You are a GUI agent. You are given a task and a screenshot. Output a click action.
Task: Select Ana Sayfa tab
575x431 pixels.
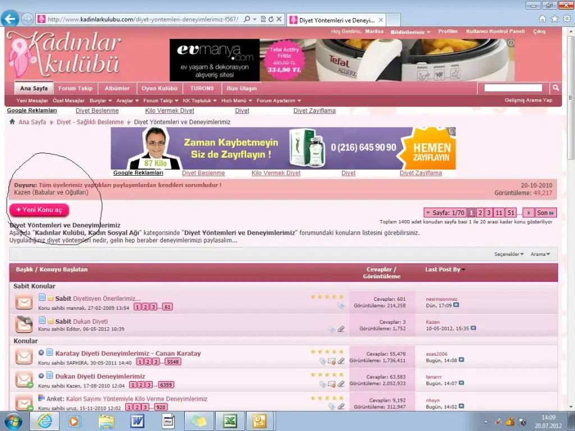pos(34,88)
